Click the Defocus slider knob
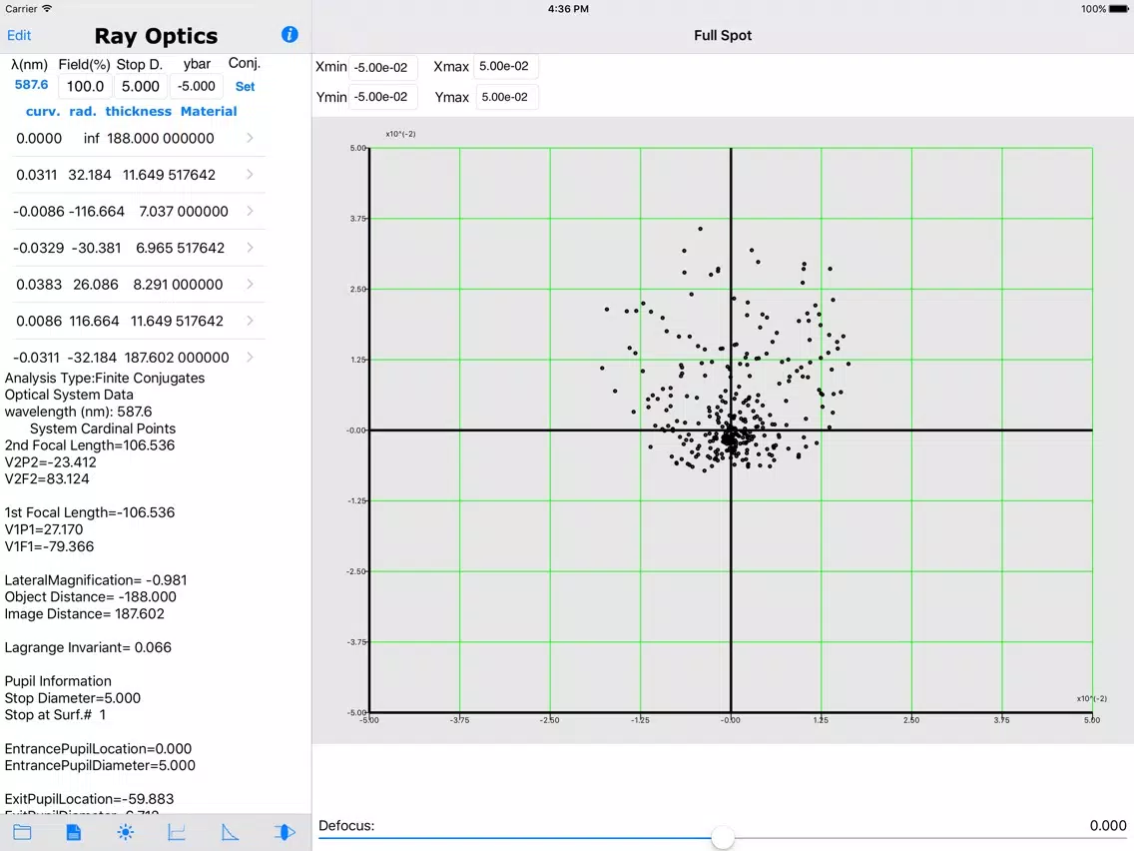Screen dimensions: 1134x851 pos(723,838)
